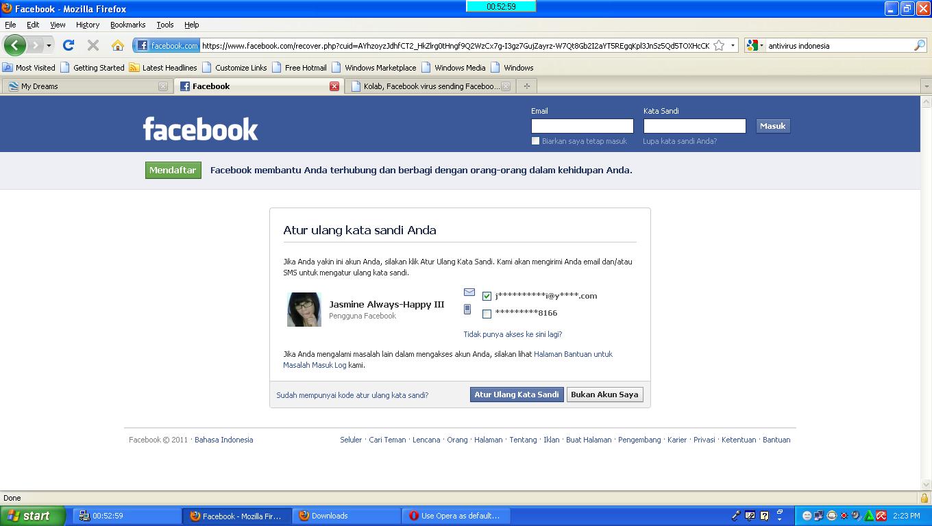Click Sudah mempunyai kode atur ulang link
The width and height of the screenshot is (932, 526).
pos(352,395)
